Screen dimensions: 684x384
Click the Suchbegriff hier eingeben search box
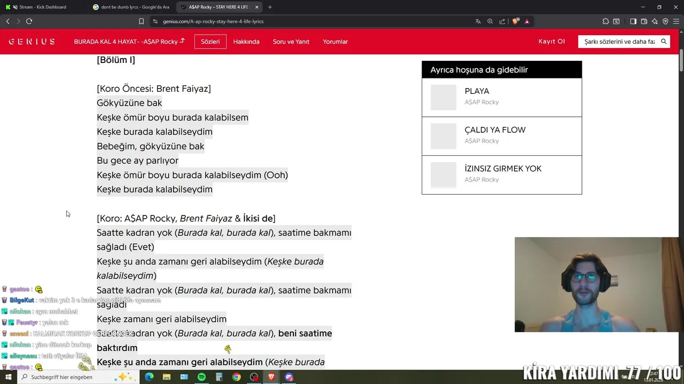pos(77,377)
